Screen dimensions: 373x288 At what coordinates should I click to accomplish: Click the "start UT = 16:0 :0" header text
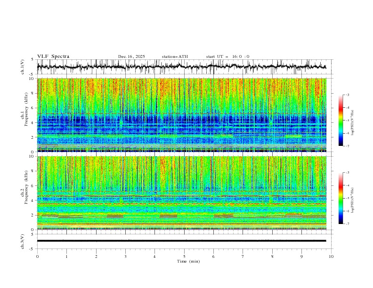(x=227, y=56)
